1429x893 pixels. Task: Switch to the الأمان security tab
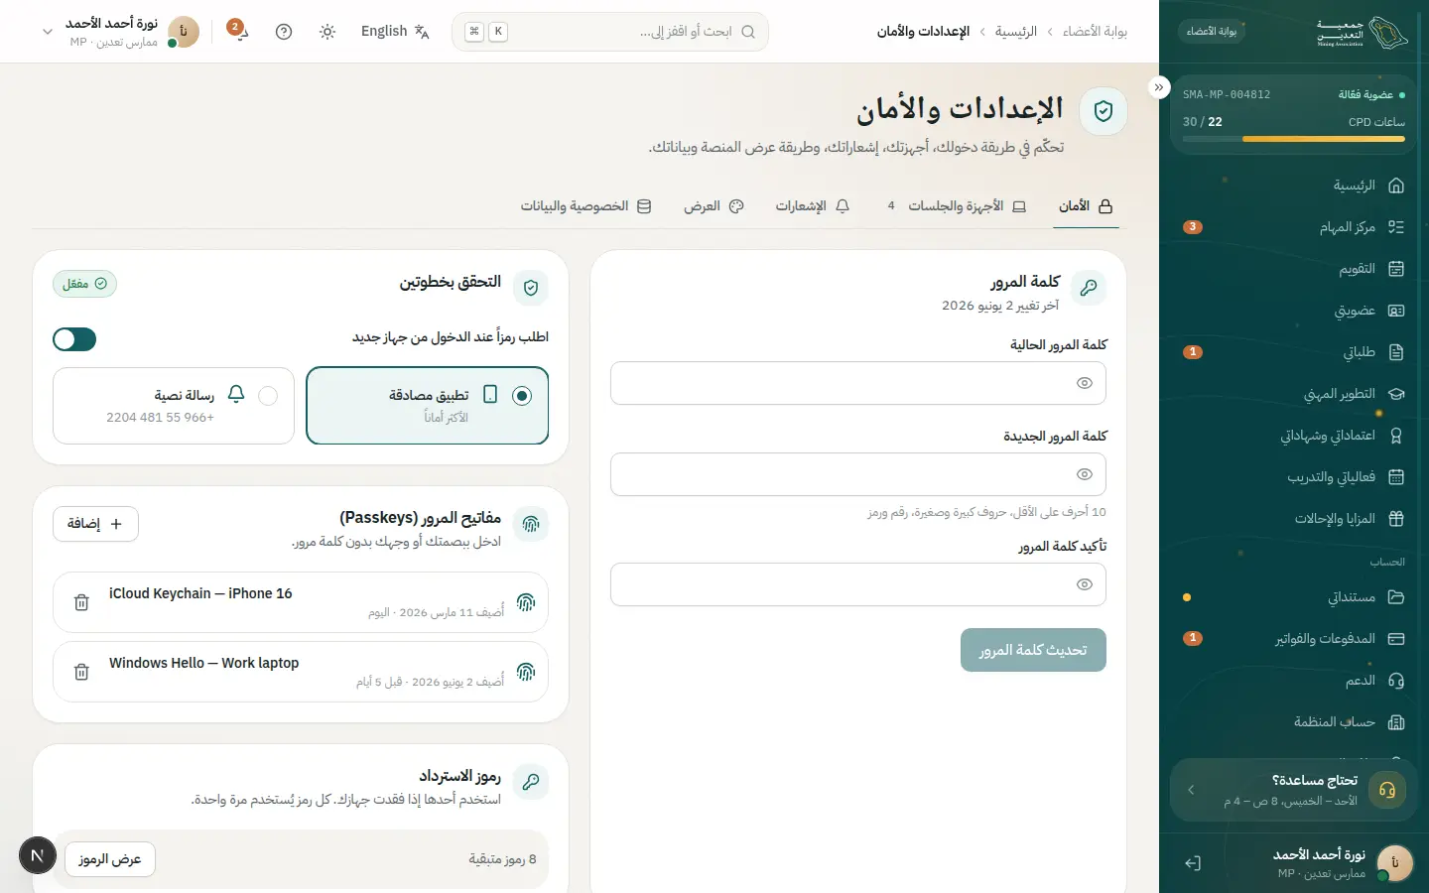pyautogui.click(x=1086, y=206)
